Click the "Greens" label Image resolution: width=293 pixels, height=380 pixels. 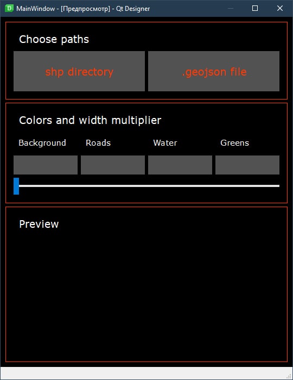[x=234, y=143]
